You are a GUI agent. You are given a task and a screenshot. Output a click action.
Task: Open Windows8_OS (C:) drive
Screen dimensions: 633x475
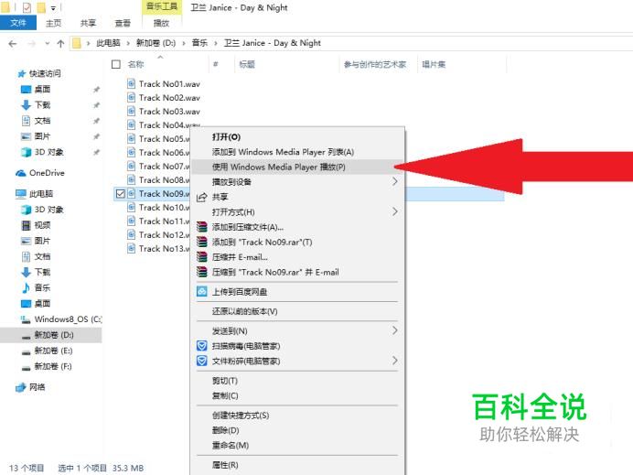click(68, 319)
